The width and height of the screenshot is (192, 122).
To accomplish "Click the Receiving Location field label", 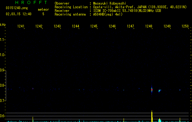I will click(71, 7).
